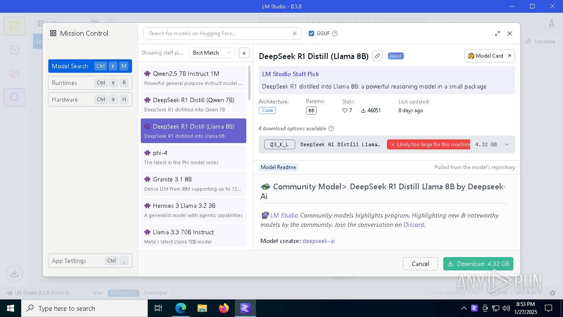Select Llama 3.3 70B Instruct model

click(x=194, y=236)
